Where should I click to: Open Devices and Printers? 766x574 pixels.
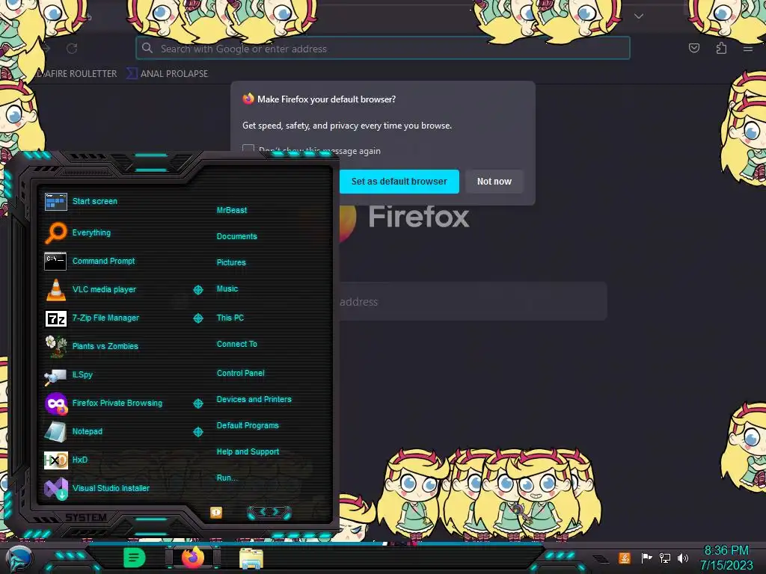(x=254, y=399)
